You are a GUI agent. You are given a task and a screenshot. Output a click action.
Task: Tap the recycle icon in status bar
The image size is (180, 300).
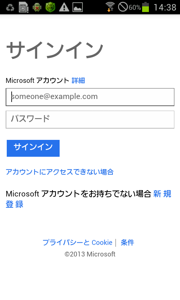click(10, 7)
